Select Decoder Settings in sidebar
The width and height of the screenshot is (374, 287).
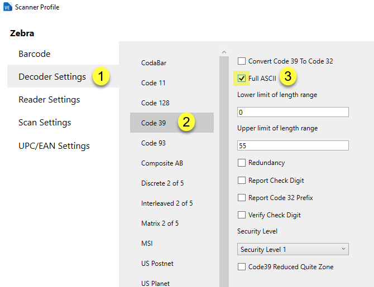[x=52, y=76]
